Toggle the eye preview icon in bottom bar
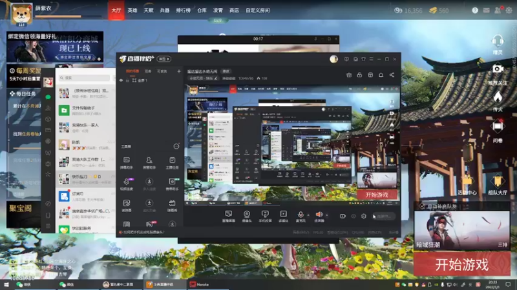The width and height of the screenshot is (517, 290). [353, 216]
